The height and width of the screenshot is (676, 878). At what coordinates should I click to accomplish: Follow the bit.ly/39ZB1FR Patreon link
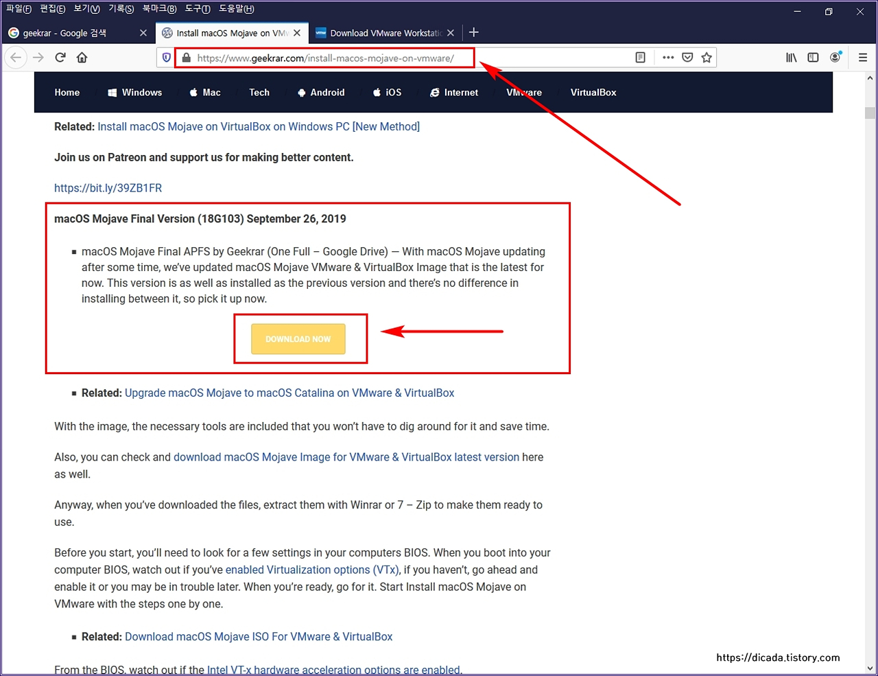tap(108, 188)
